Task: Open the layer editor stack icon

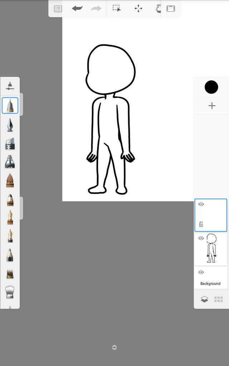Action: coord(204,299)
